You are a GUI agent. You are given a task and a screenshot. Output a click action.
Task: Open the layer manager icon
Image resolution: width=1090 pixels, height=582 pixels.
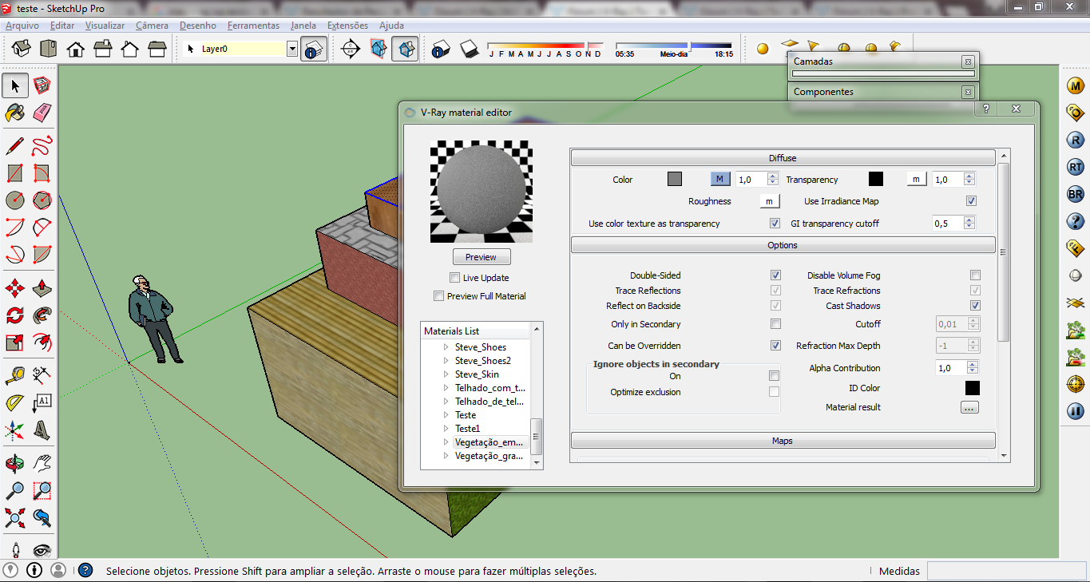click(314, 49)
